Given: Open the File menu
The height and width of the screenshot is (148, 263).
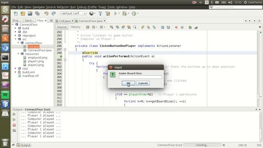Looking at the screenshot, I should coord(14,7).
